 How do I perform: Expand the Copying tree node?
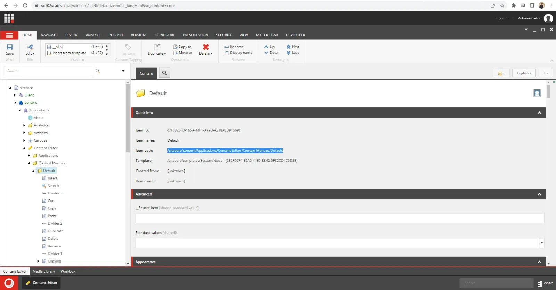[38, 261]
